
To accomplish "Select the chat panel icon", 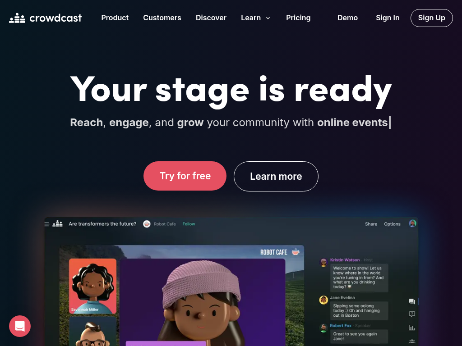I will 412,301.
